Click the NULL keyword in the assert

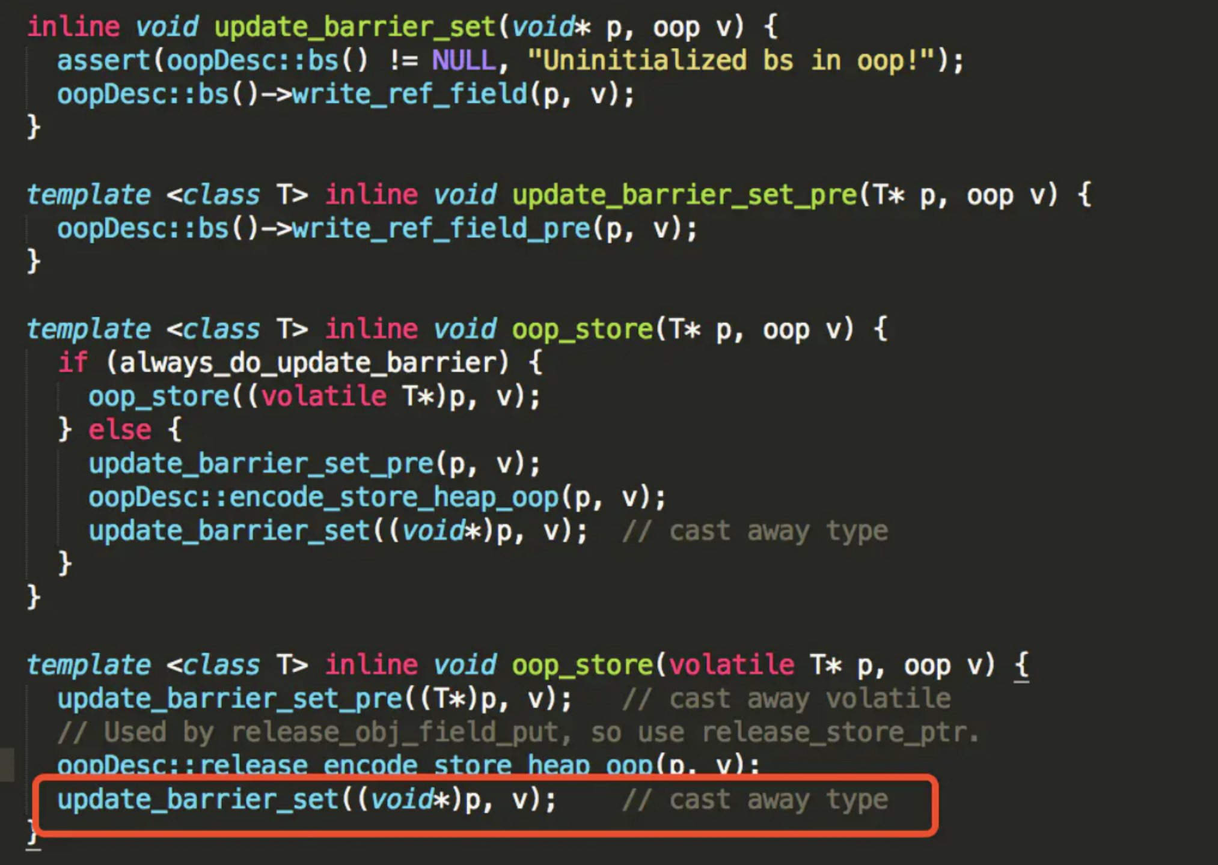point(464,61)
